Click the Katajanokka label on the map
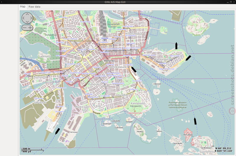 [163, 59]
